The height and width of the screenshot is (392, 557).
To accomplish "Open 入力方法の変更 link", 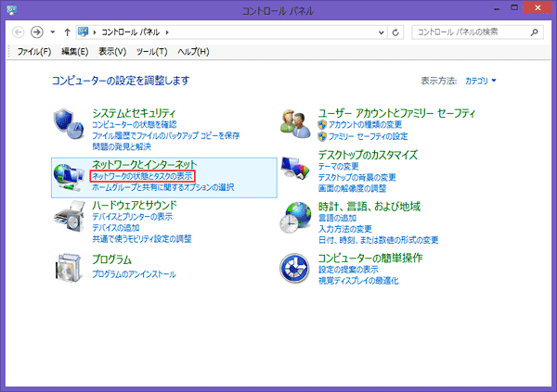I will point(345,229).
